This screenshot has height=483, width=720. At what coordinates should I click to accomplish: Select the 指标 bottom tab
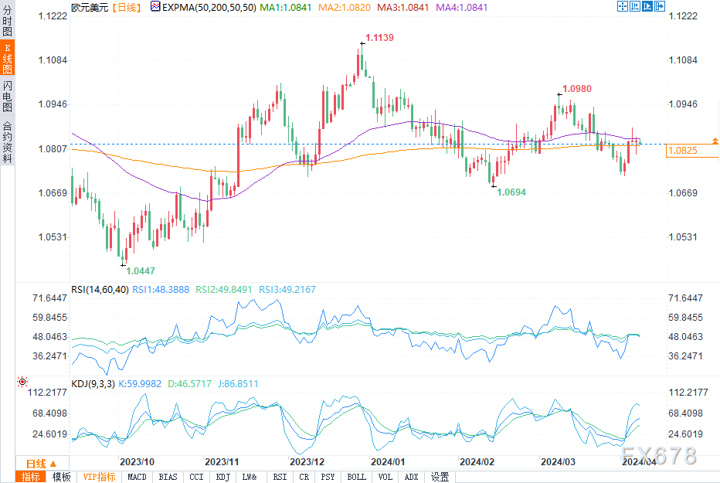pyautogui.click(x=31, y=477)
